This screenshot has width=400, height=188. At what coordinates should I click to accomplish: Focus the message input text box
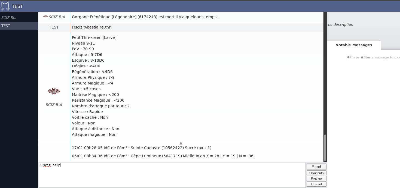[x=172, y=175]
